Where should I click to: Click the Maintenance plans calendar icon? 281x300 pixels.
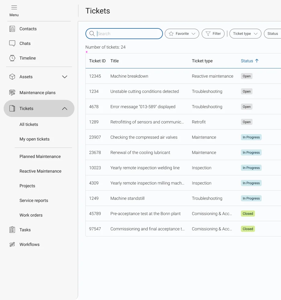[12, 93]
